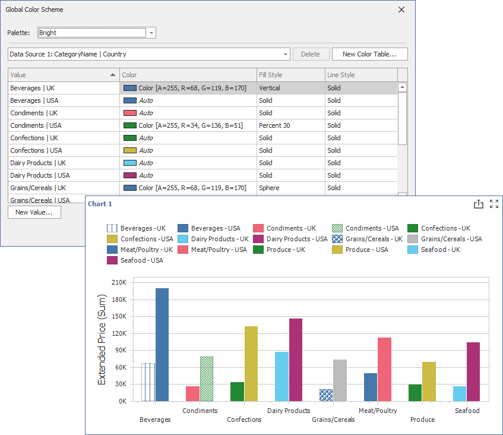
Task: Click the Confections | UK color swatch
Action: coord(130,138)
